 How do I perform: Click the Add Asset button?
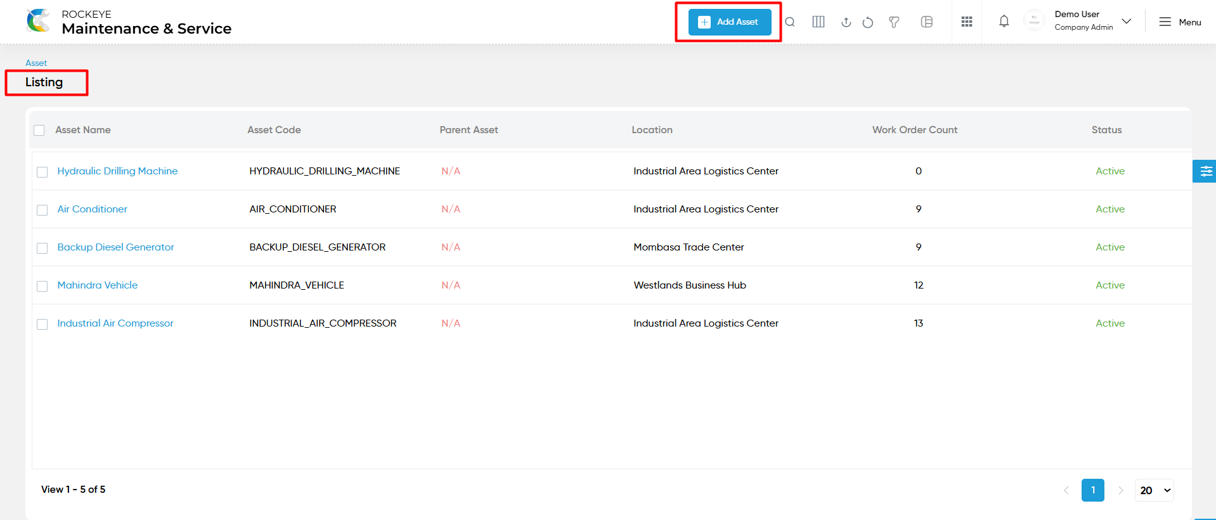tap(730, 22)
